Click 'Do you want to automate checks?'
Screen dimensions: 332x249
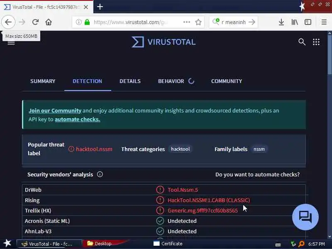(257, 174)
